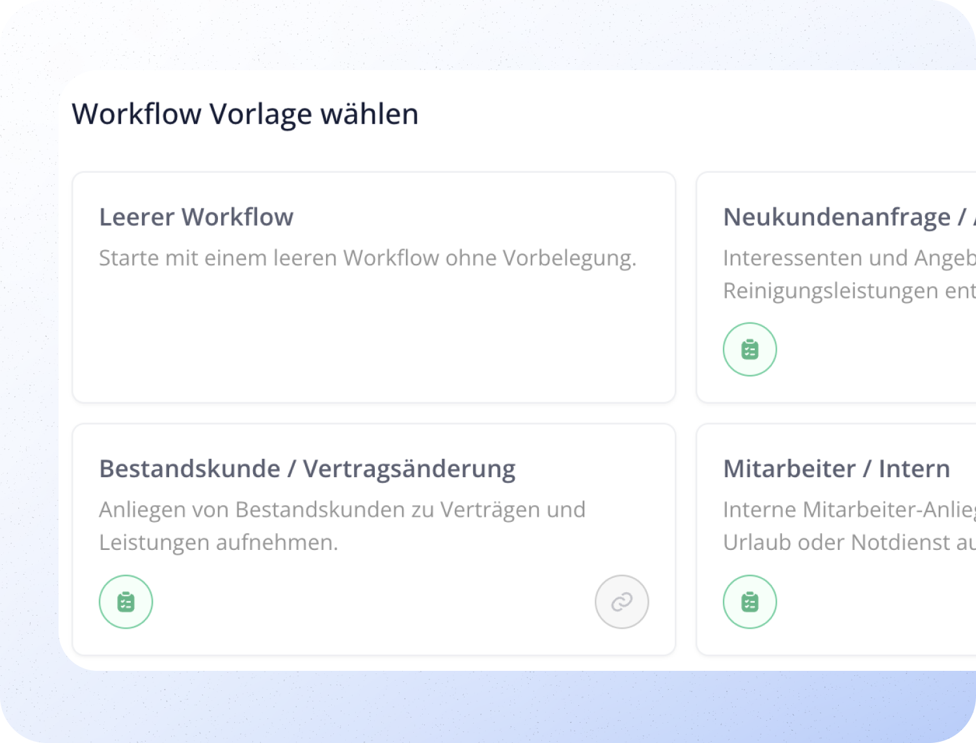Click the heading Workflow Vorlage wählen
The width and height of the screenshot is (976, 743).
246,113
